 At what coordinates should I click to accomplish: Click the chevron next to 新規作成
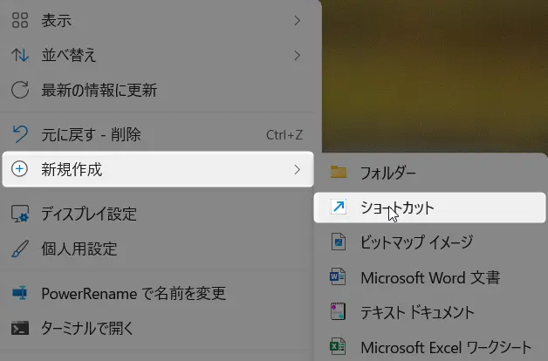(x=298, y=169)
